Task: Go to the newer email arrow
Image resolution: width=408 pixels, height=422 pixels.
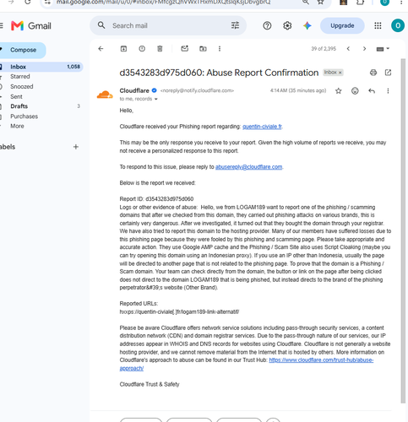Action: (348, 49)
